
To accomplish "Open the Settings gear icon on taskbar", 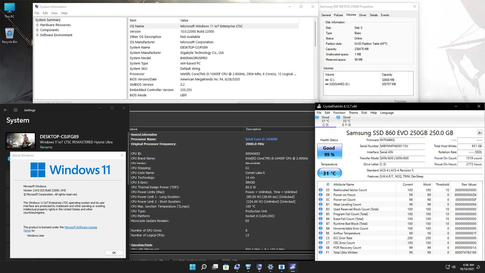I will point(270,267).
